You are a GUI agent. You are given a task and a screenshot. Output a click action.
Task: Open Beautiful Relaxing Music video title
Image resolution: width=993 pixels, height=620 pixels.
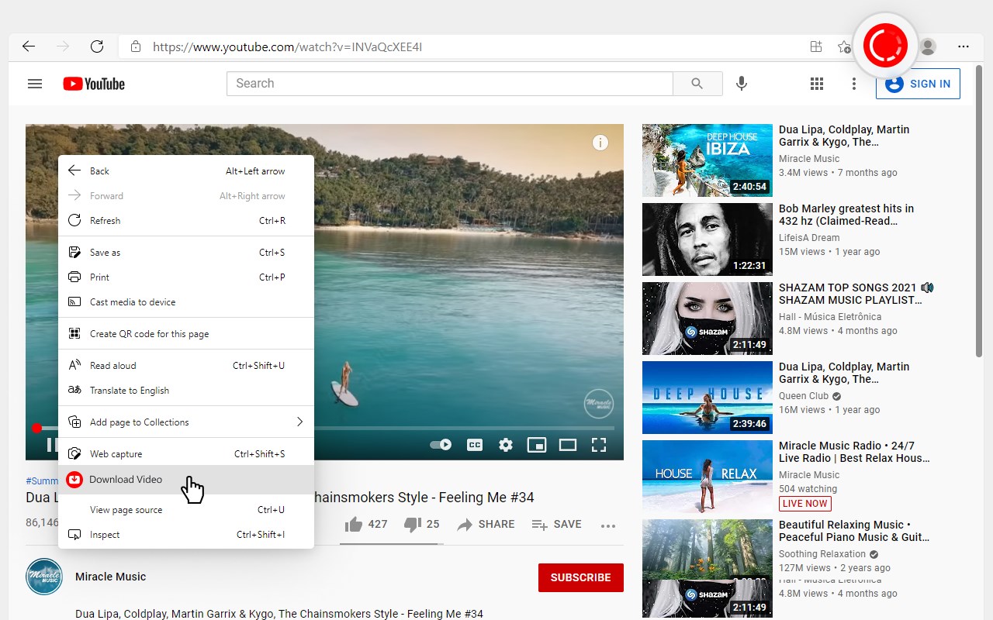point(854,531)
